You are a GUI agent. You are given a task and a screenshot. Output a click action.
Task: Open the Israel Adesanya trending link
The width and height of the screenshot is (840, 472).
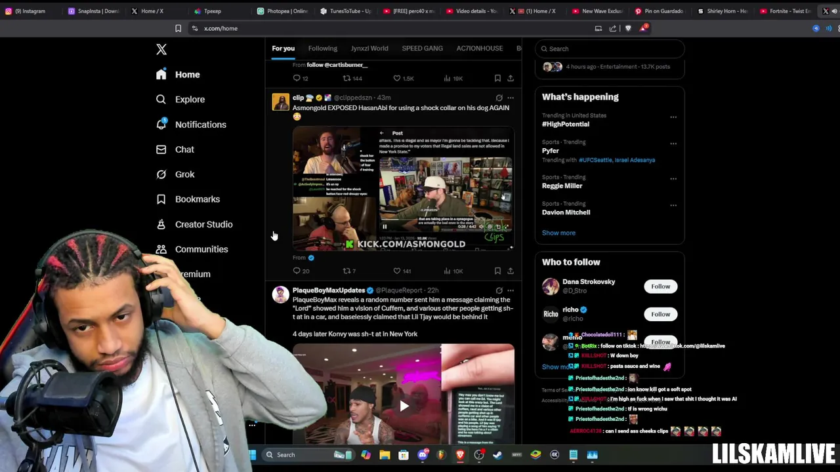pos(636,160)
